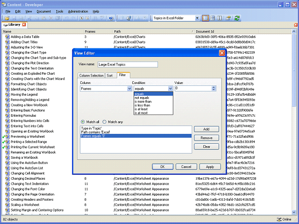Open Help via the blue question icon
This screenshot has height=224, width=299.
point(111,18)
